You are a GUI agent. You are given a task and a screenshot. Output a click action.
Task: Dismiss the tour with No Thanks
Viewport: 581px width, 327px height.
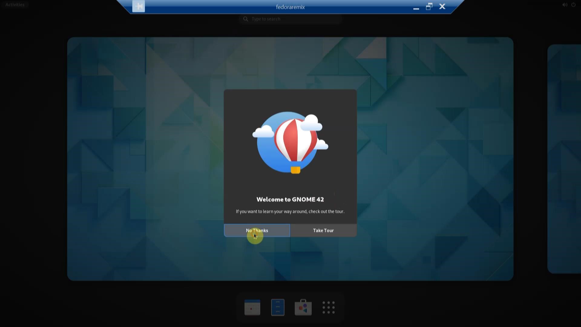[x=257, y=230]
